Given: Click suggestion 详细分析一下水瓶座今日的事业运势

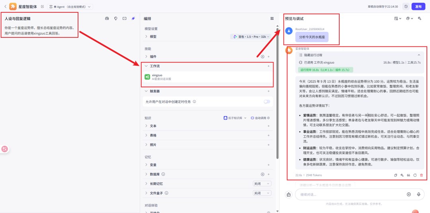Looking at the screenshot, I should click(325, 185).
